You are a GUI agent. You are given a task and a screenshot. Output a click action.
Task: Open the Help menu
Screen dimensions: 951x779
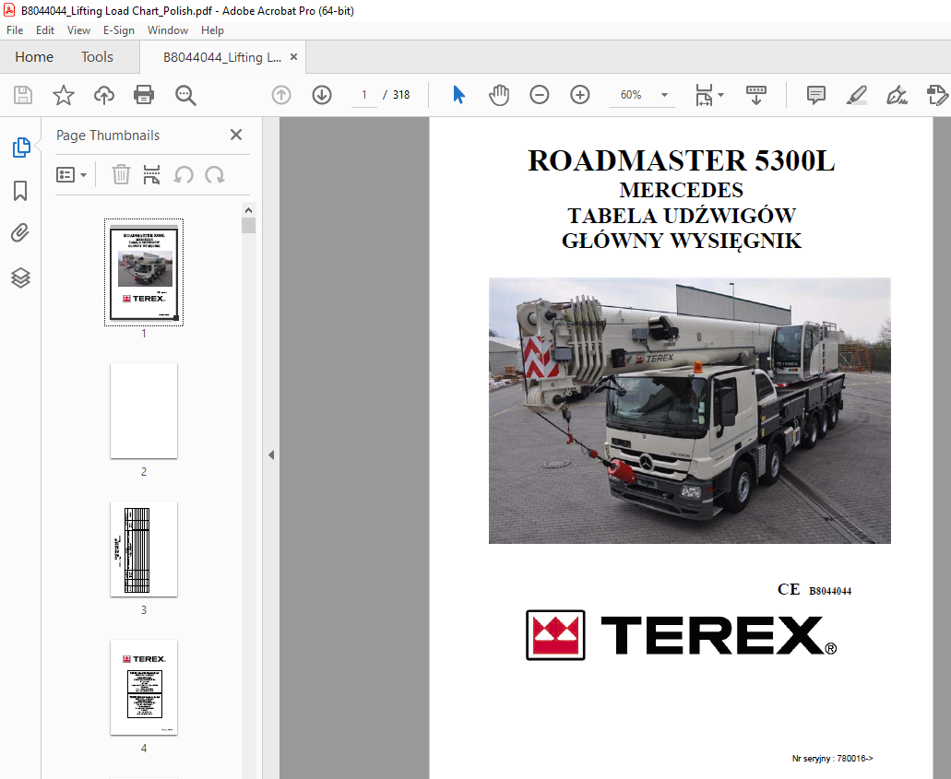coord(212,30)
